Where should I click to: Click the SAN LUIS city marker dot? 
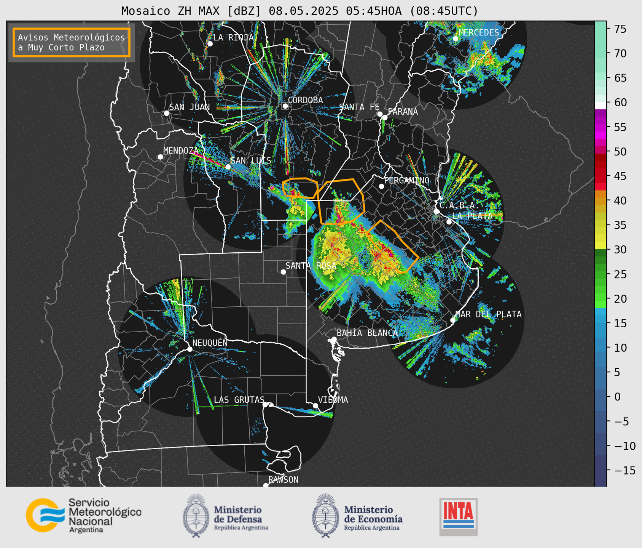point(228,167)
